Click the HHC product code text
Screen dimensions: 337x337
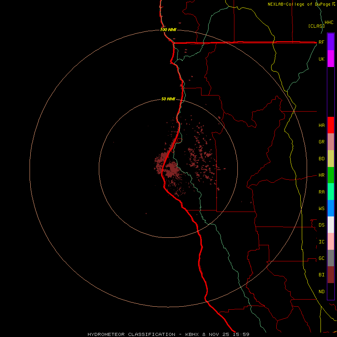point(329,22)
